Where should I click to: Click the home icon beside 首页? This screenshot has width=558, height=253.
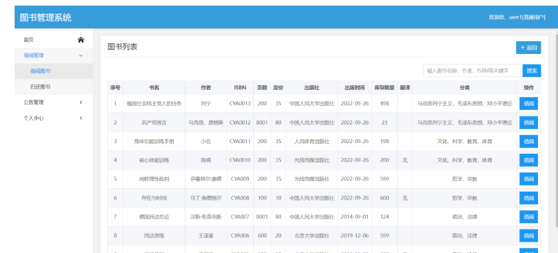(x=81, y=40)
